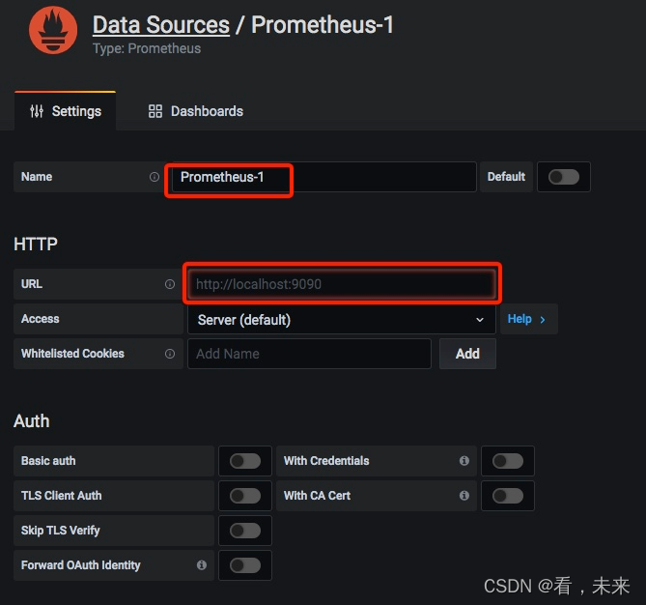Enable the Basic auth switch
646x605 pixels.
coord(245,461)
